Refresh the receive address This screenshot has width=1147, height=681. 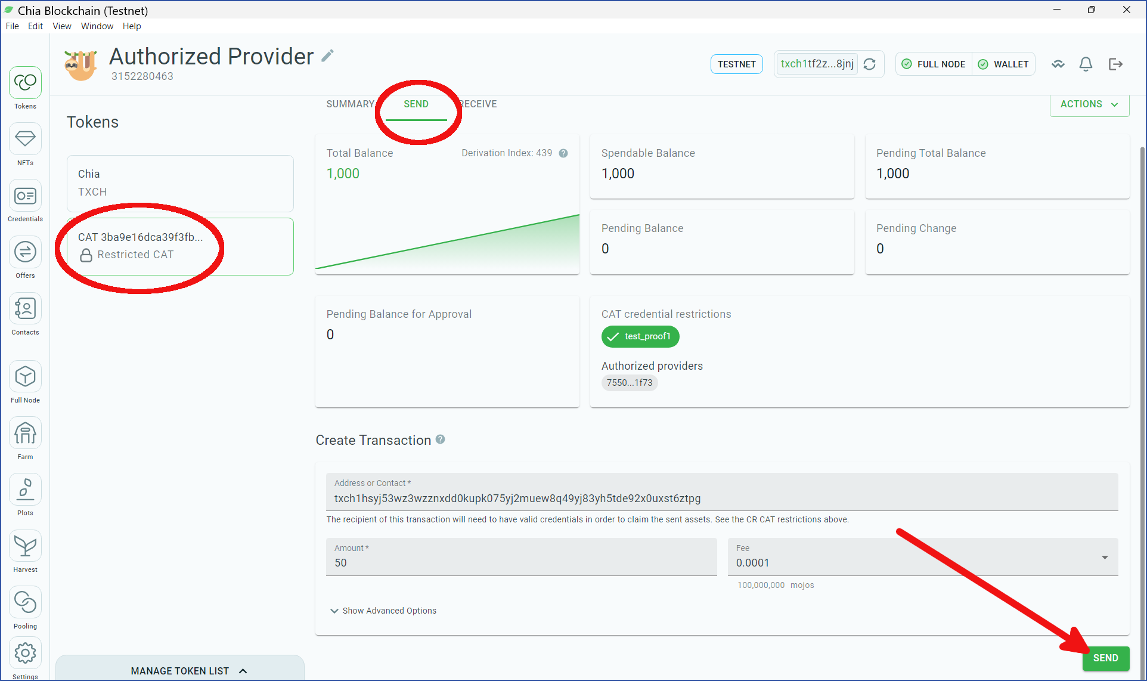pos(870,64)
